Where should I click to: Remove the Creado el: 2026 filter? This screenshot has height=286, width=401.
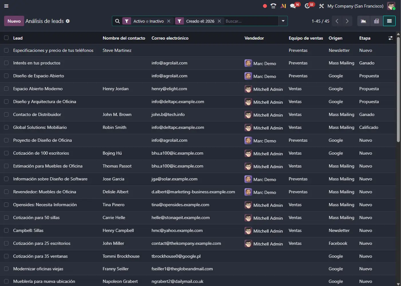click(x=219, y=21)
